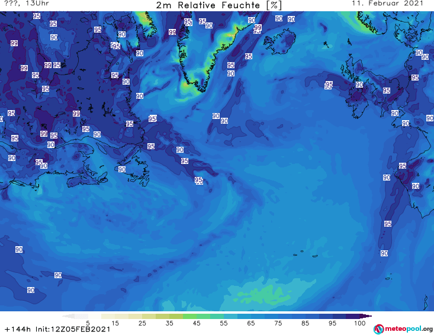434x335 pixels.
Task: Click the yellow dry spot at Greenland's southern tip
Action: [187, 85]
